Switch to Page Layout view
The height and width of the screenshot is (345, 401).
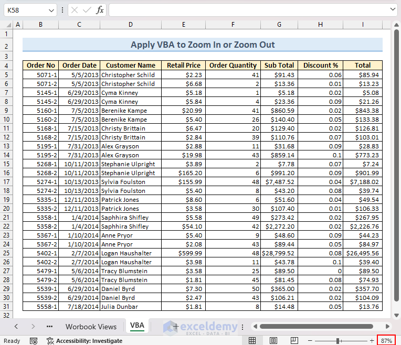click(x=273, y=341)
